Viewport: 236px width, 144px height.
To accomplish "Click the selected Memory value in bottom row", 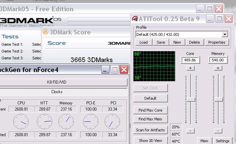I will [66, 135].
